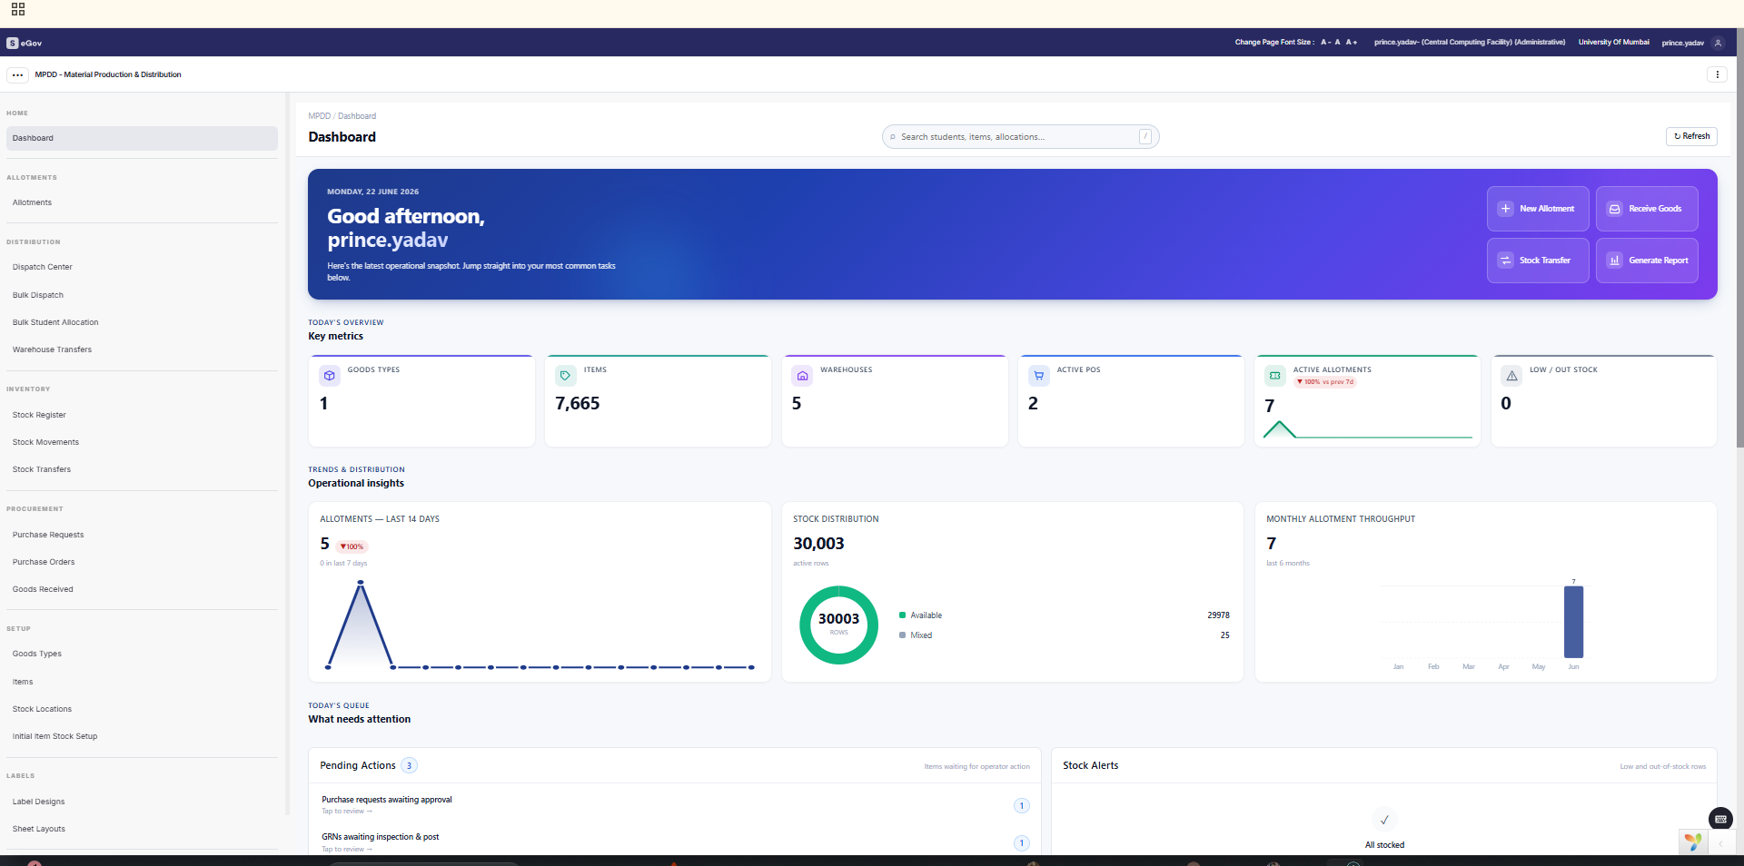This screenshot has height=866, width=1744.
Task: Click the 30,003 stock distribution total
Action: [818, 544]
